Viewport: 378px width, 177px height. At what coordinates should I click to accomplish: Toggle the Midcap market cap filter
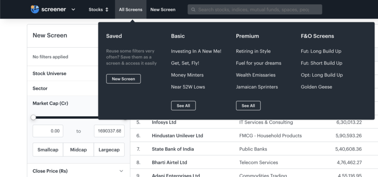78,150
